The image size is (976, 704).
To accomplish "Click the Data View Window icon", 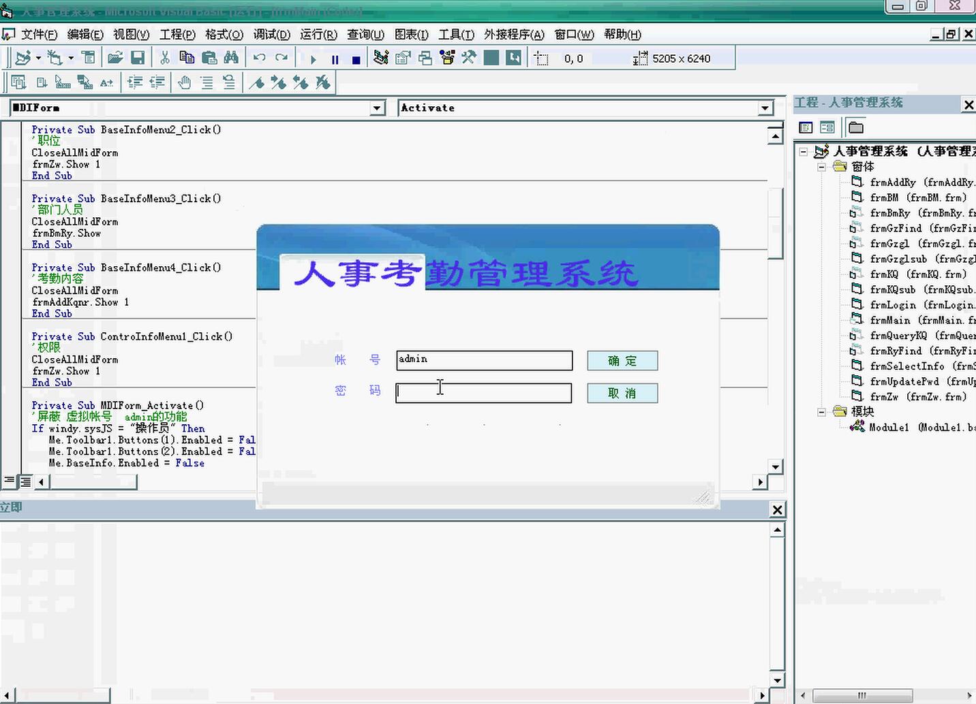I will (x=491, y=58).
